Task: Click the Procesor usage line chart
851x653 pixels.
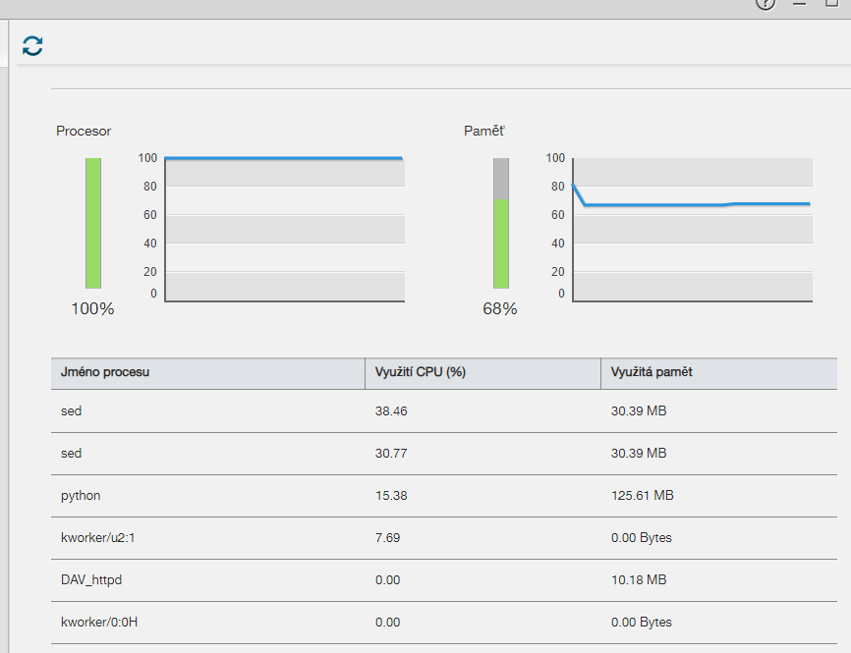Action: pyautogui.click(x=284, y=229)
